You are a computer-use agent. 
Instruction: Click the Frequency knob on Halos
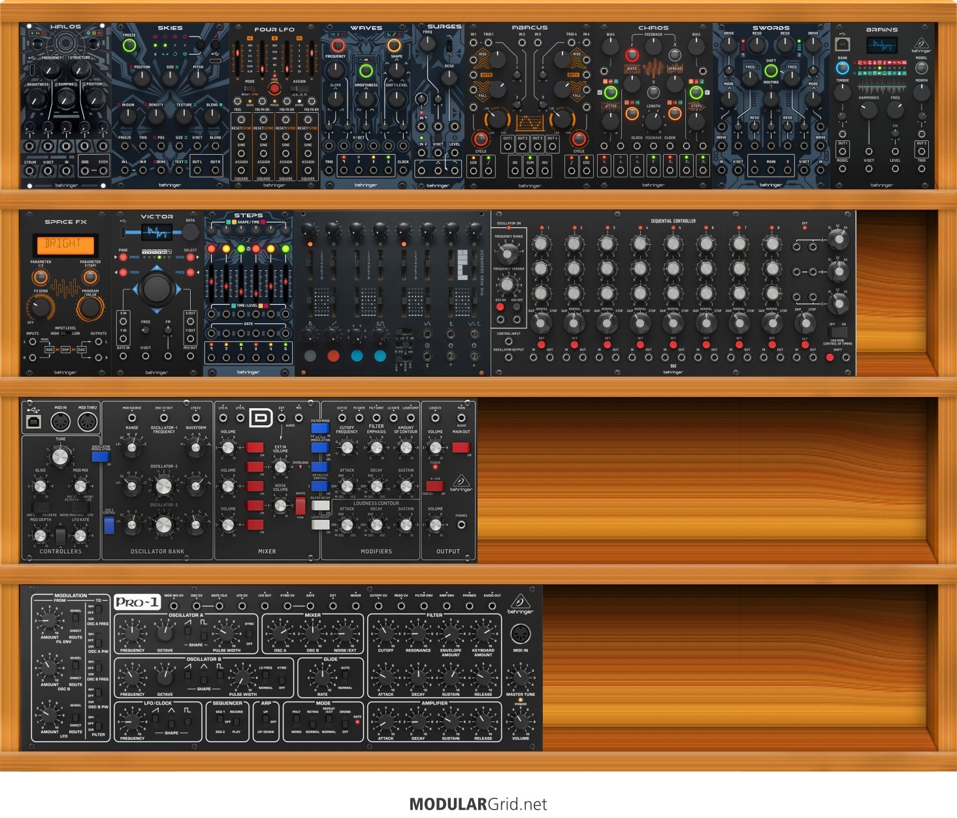point(52,70)
